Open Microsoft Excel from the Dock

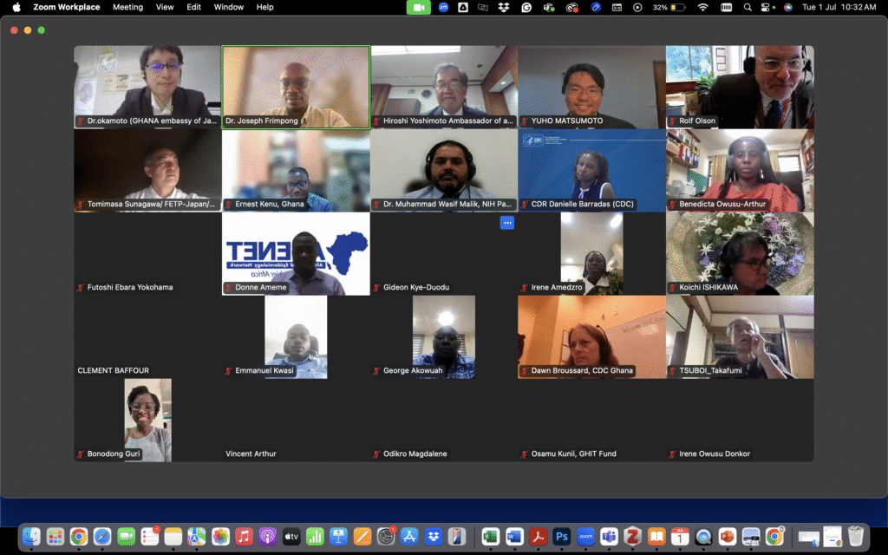[491, 537]
